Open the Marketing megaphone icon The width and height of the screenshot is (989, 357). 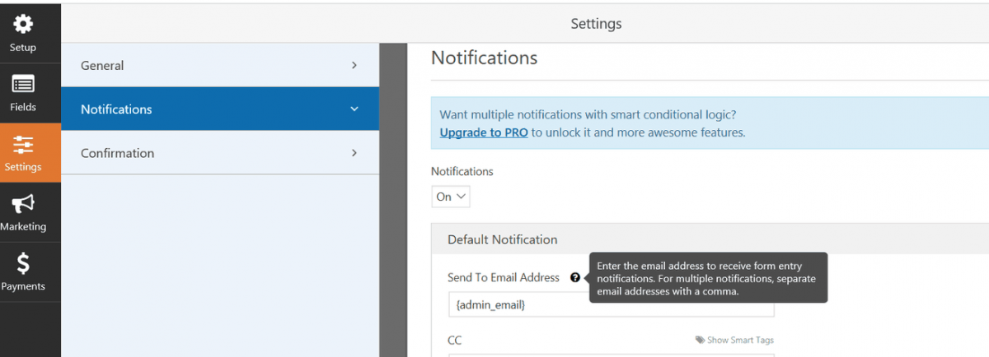[x=23, y=204]
